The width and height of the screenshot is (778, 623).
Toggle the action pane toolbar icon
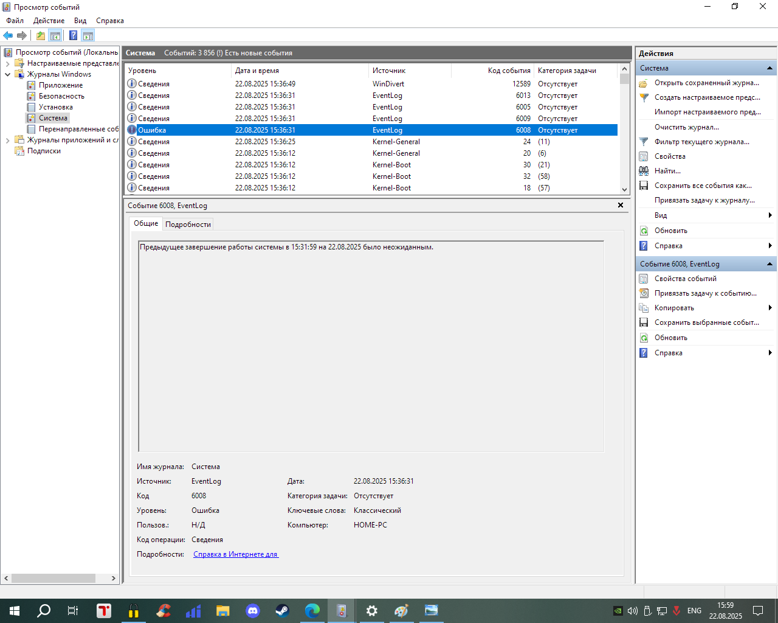click(x=88, y=35)
